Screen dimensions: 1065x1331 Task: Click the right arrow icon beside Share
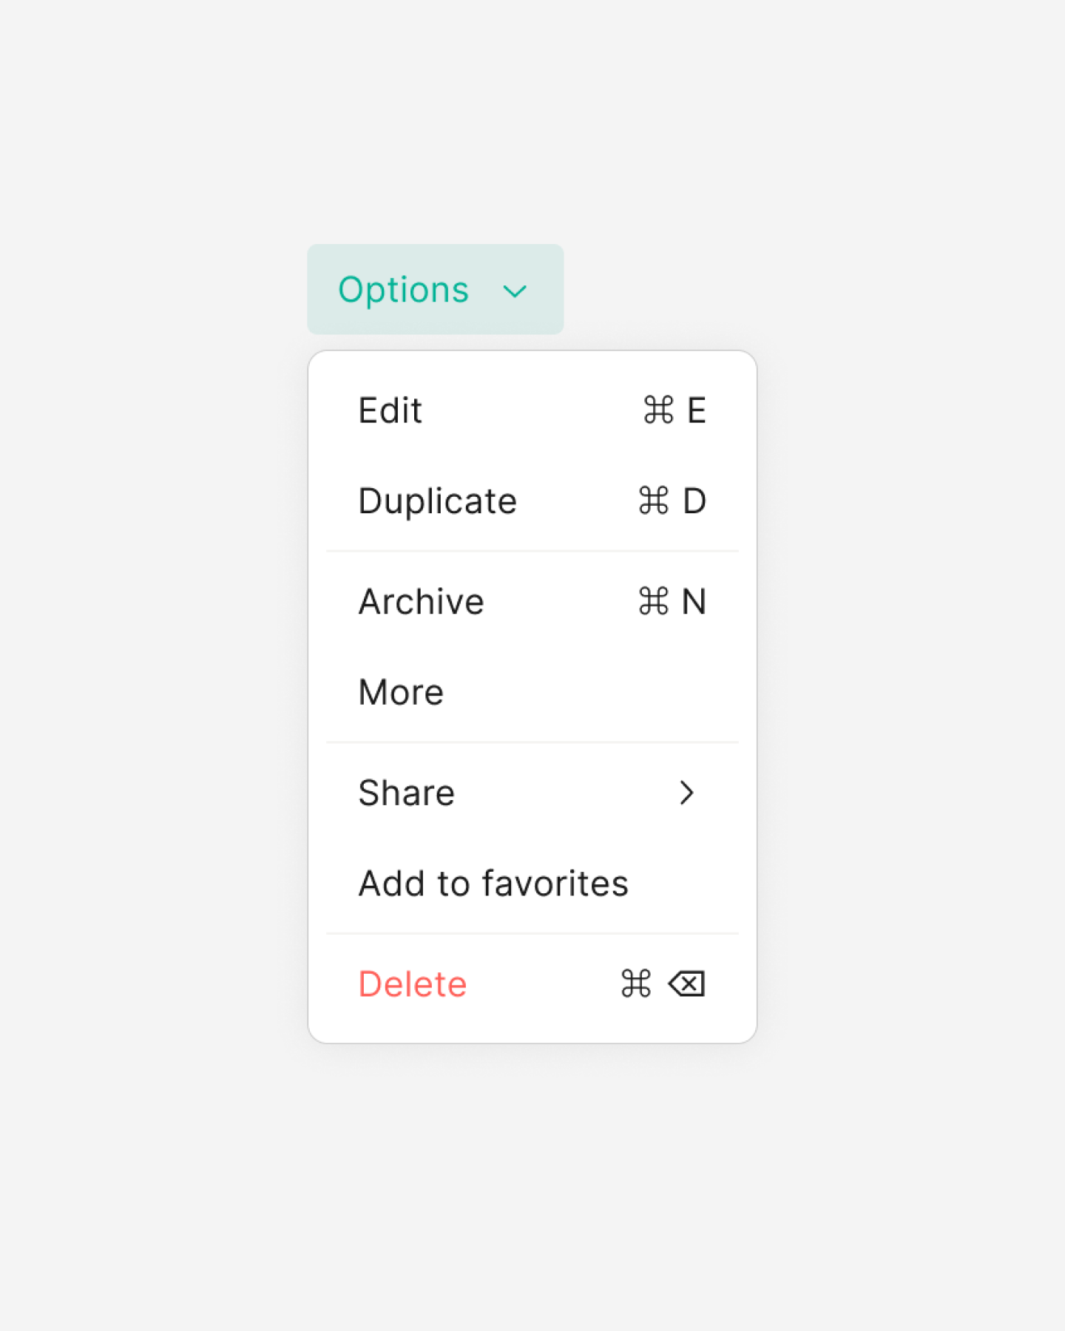coord(688,793)
